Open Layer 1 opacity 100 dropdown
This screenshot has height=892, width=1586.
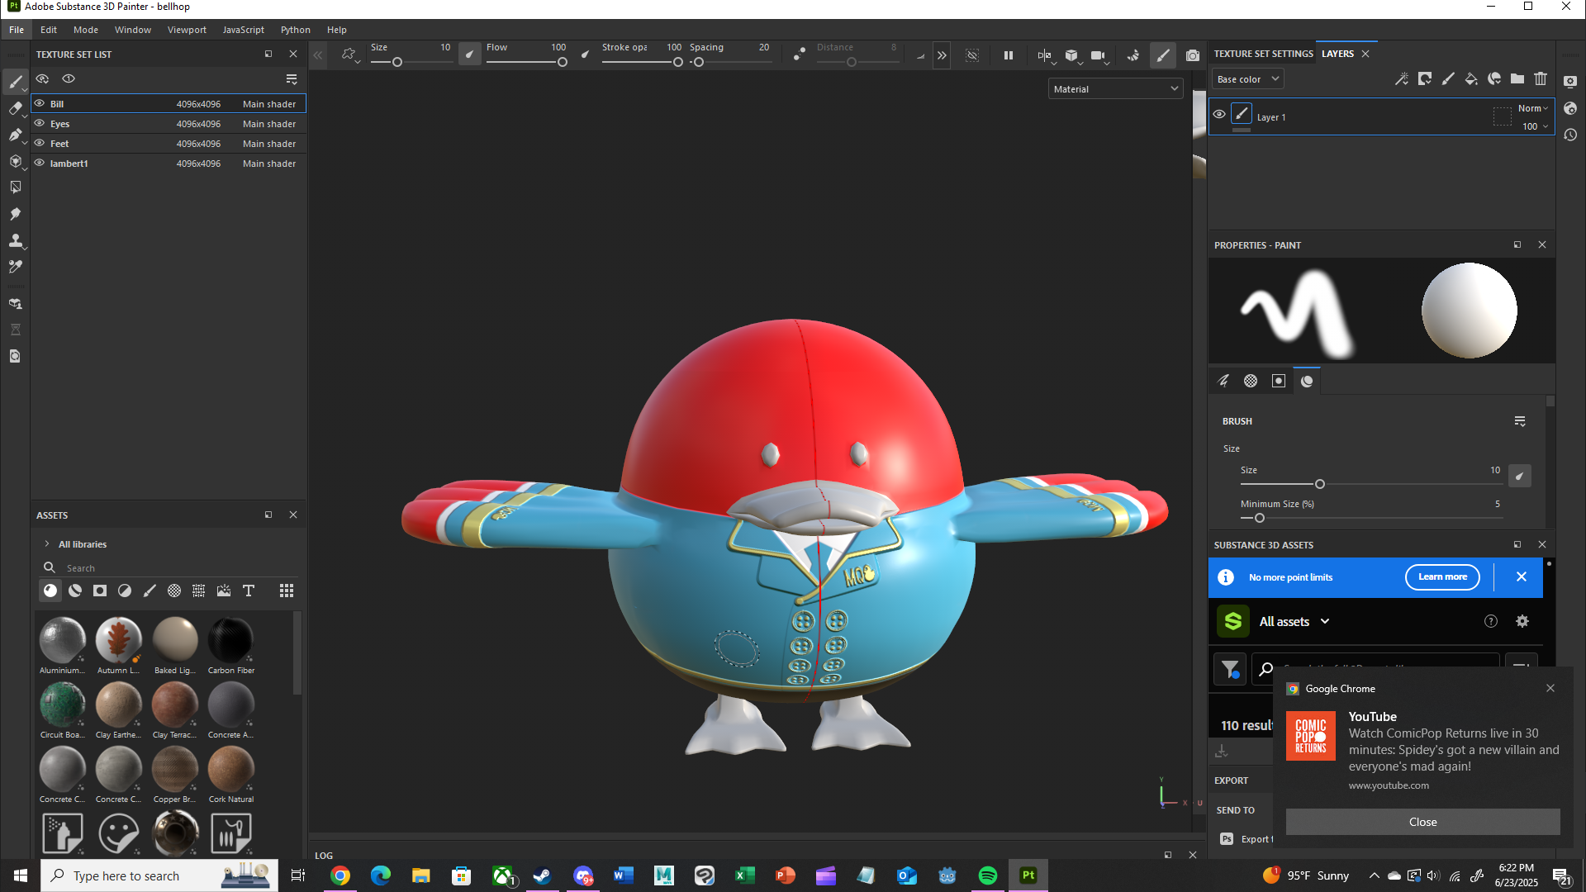pyautogui.click(x=1535, y=126)
